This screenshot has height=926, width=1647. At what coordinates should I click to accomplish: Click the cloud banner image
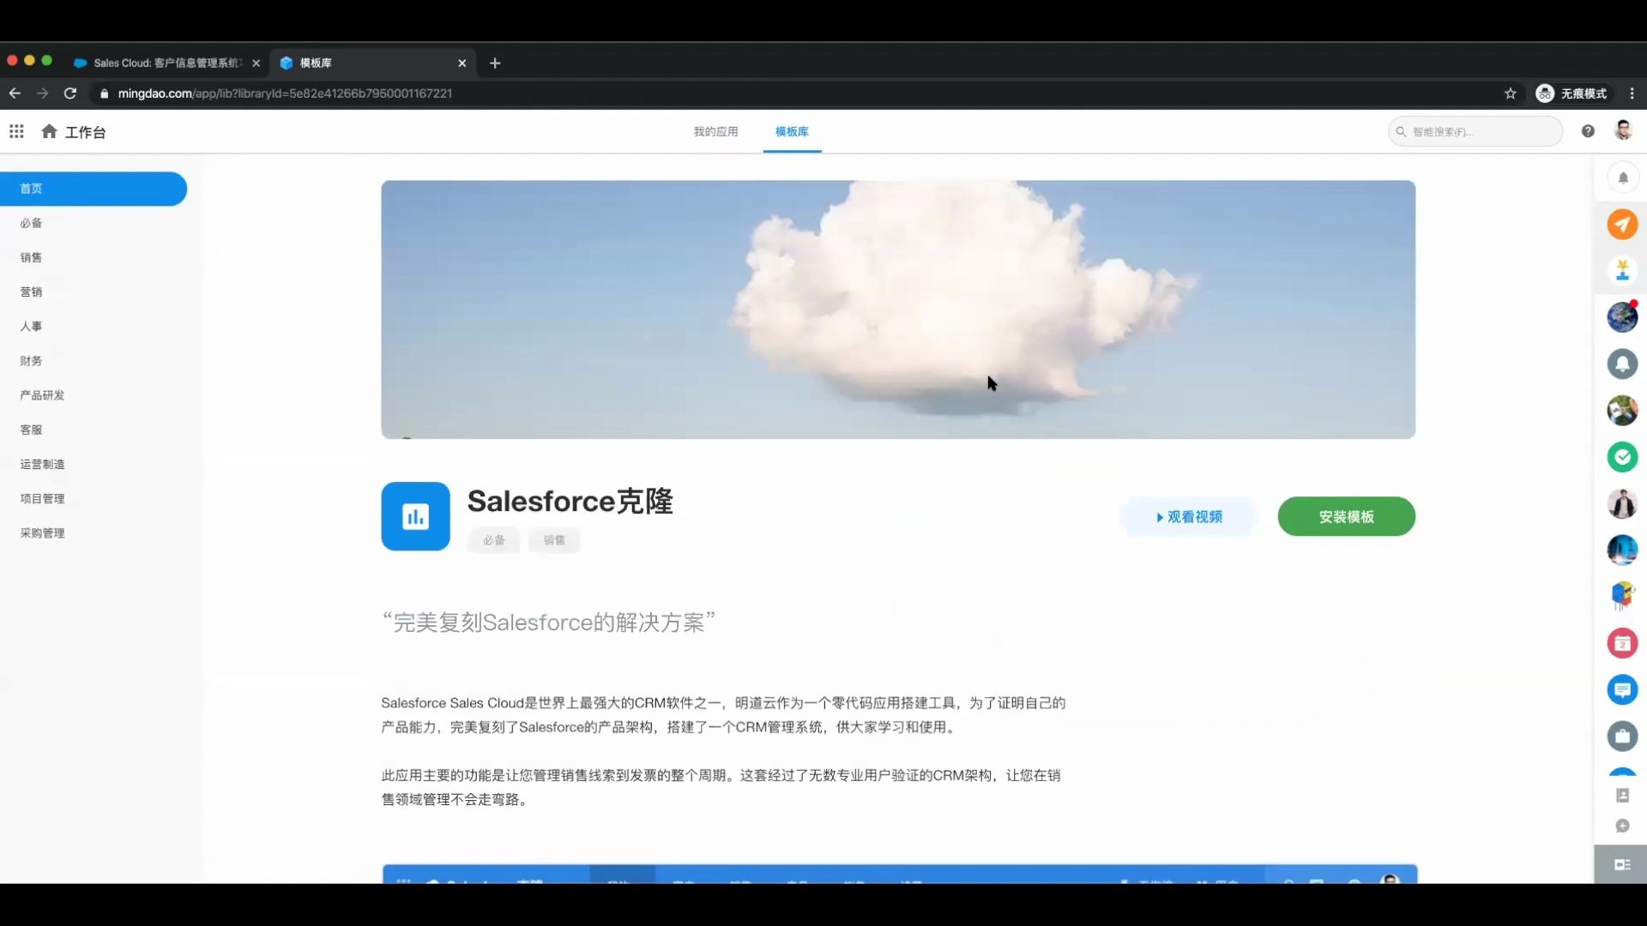898,310
